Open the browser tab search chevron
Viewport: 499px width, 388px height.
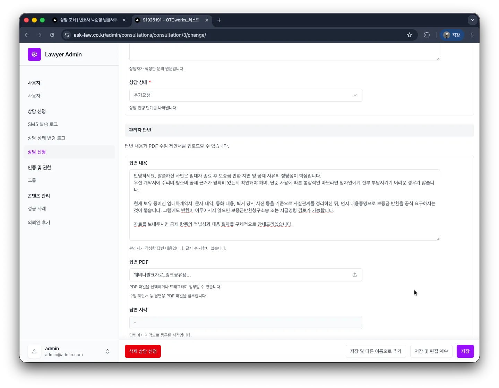click(472, 20)
